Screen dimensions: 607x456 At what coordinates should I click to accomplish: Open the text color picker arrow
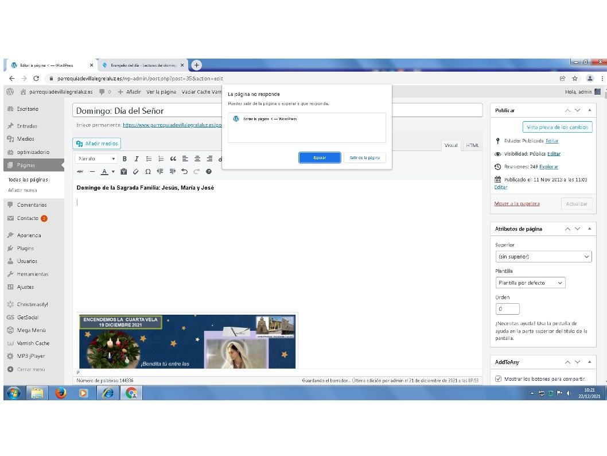click(x=113, y=171)
